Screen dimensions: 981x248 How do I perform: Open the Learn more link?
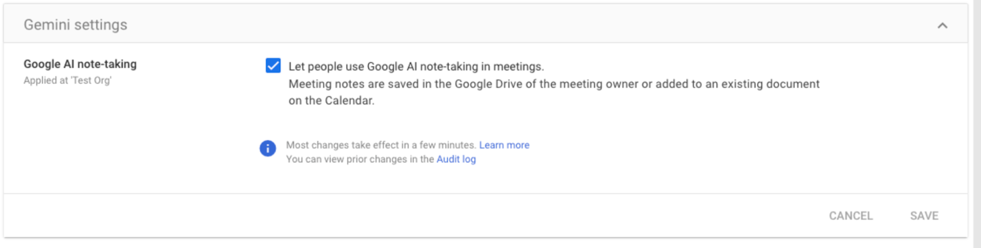pos(504,145)
